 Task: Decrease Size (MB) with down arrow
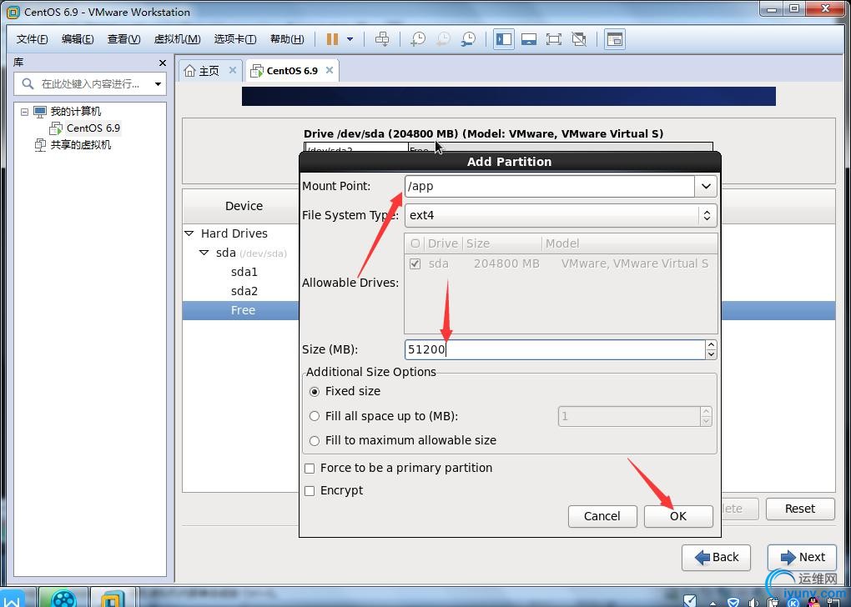pos(711,354)
